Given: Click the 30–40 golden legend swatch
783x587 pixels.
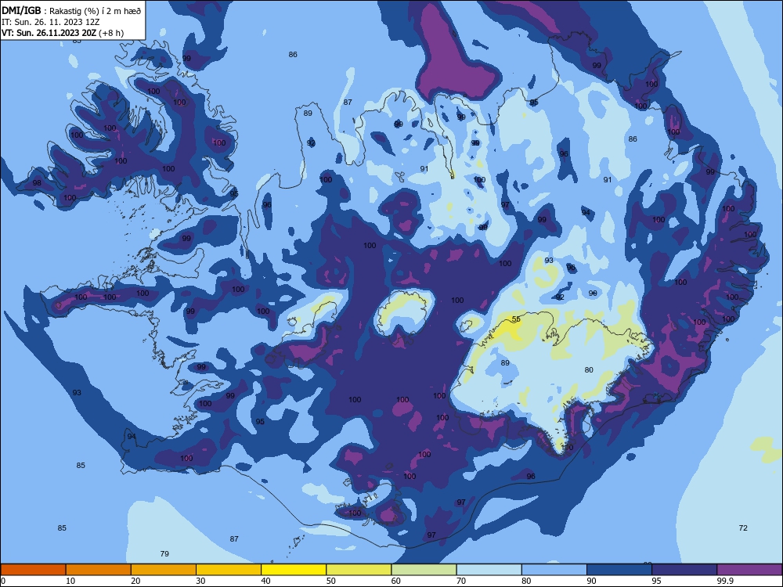Looking at the screenshot, I should [x=229, y=570].
